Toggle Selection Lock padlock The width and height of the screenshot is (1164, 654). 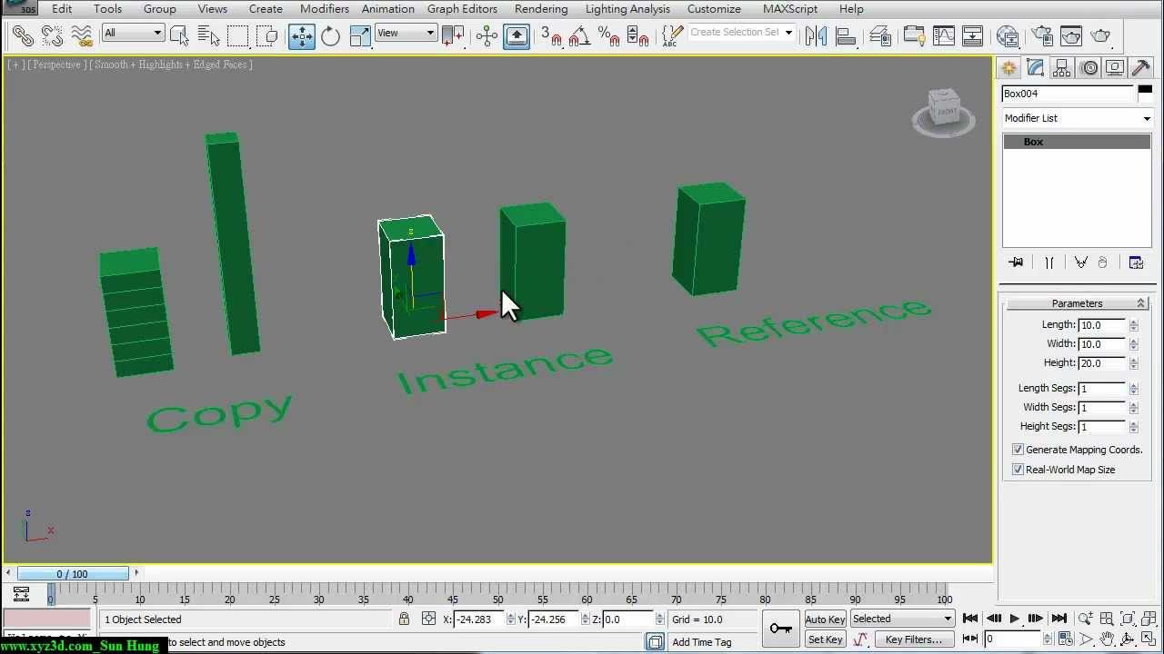(x=404, y=619)
